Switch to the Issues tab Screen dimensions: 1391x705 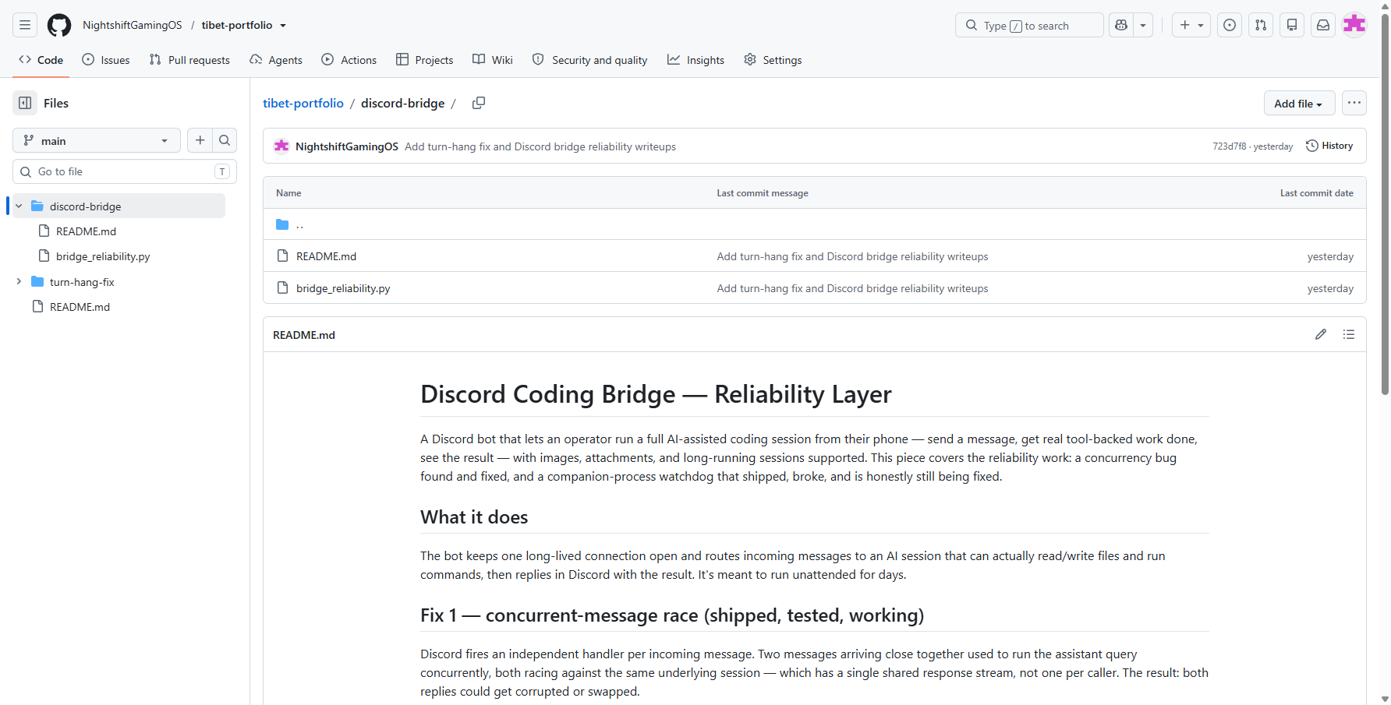coord(106,60)
